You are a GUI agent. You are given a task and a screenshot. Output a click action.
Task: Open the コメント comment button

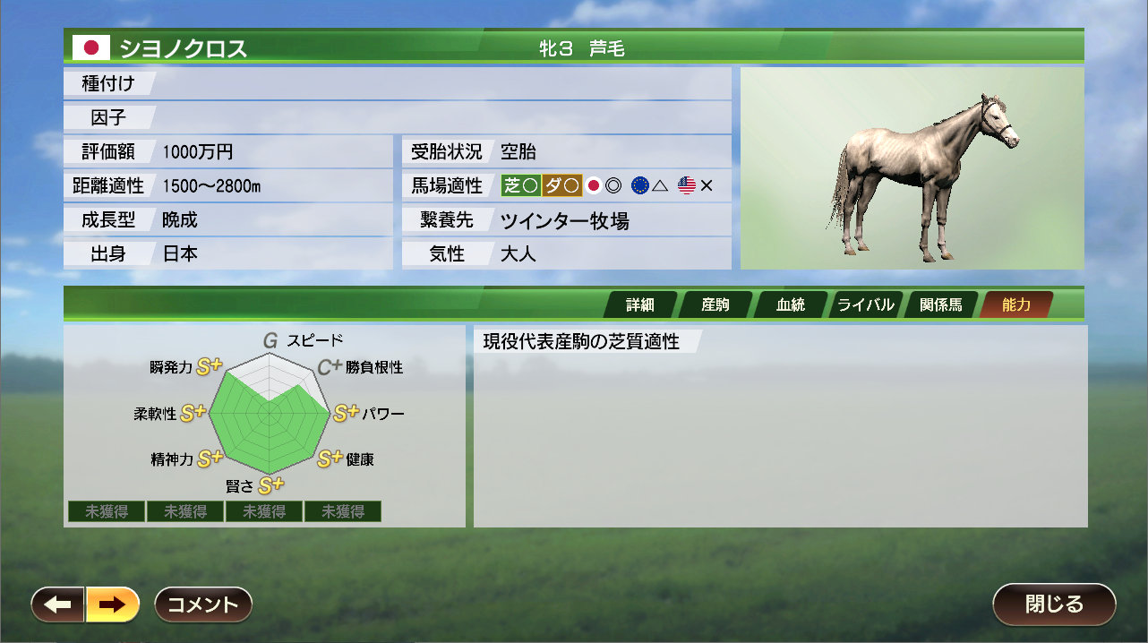point(203,604)
